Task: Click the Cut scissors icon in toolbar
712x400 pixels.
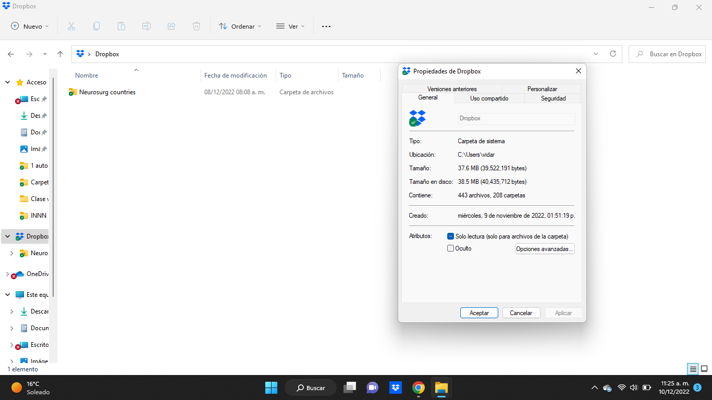Action: (71, 26)
